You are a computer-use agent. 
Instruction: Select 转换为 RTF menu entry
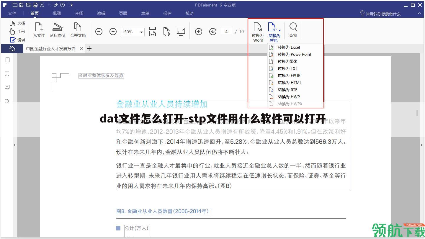pos(295,90)
